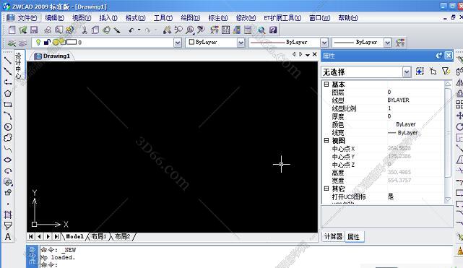Click the Quick Select icon in the properties panel
This screenshot has width=463, height=268.
pos(420,72)
